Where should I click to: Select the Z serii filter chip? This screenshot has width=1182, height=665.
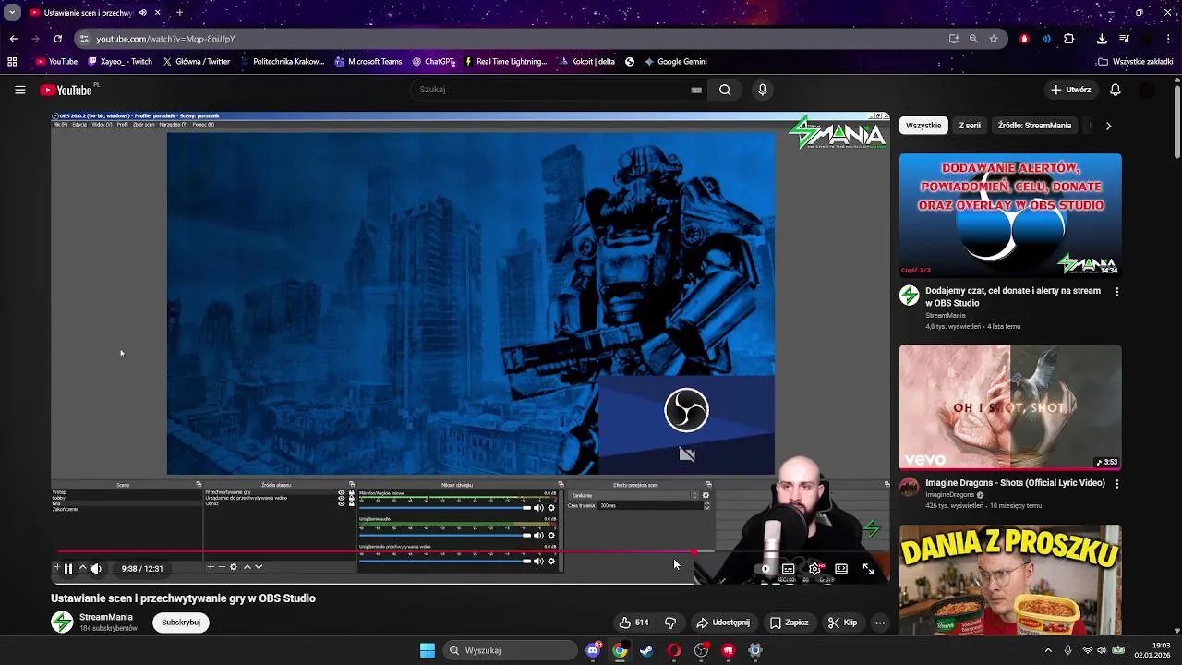point(970,126)
